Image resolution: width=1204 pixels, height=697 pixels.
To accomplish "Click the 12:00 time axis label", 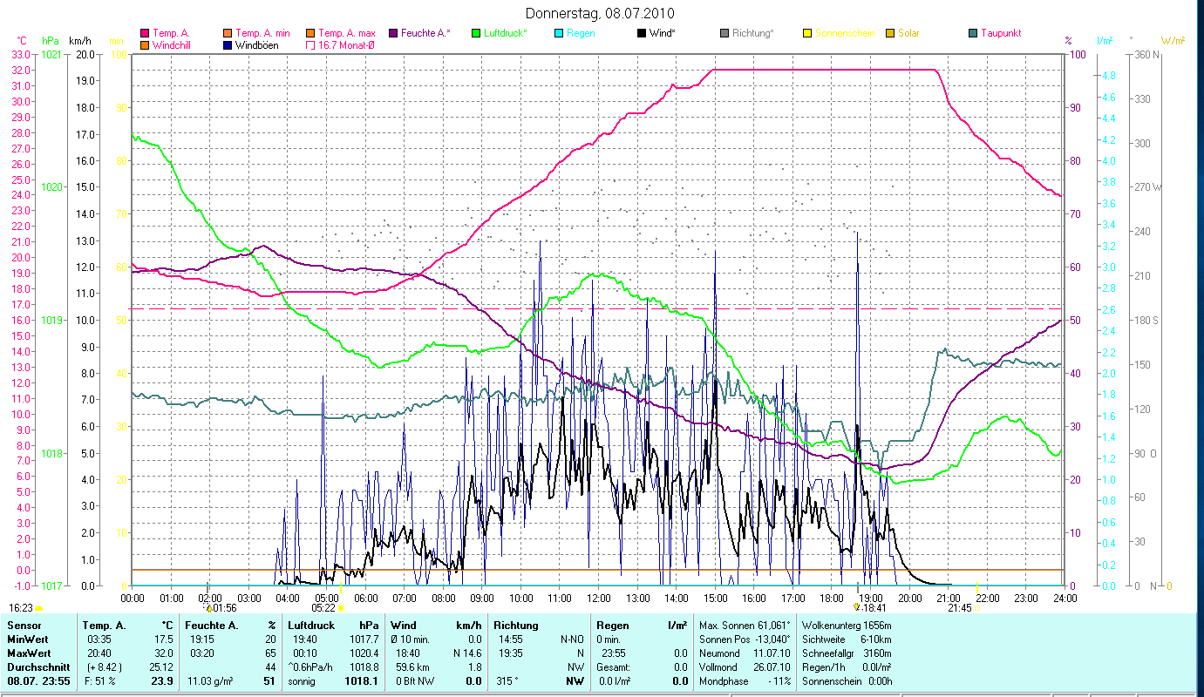I will [x=598, y=599].
